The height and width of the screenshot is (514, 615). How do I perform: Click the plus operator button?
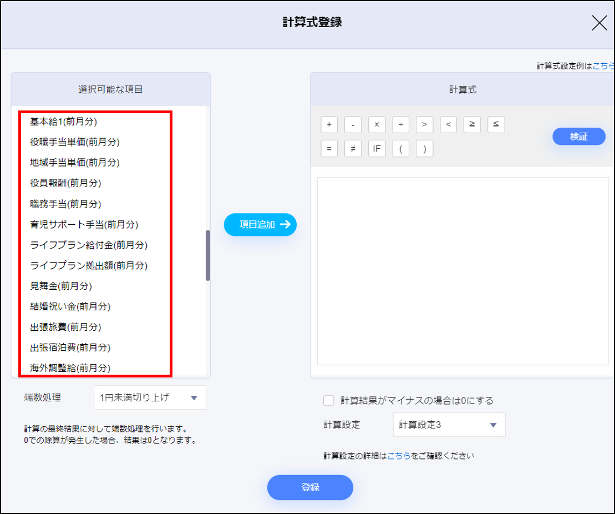tap(329, 125)
